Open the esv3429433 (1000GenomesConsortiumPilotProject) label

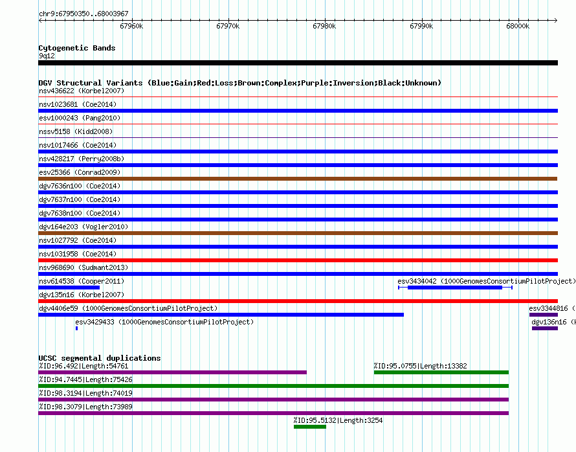(164, 322)
